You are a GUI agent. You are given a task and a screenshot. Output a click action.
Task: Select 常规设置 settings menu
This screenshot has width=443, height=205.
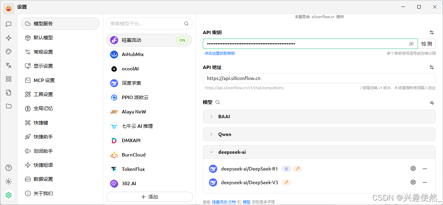click(x=60, y=52)
